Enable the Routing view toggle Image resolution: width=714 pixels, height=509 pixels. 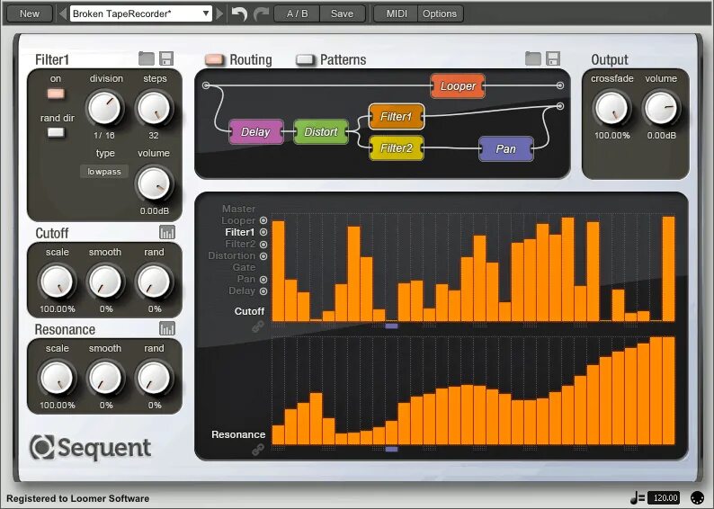pyautogui.click(x=214, y=59)
